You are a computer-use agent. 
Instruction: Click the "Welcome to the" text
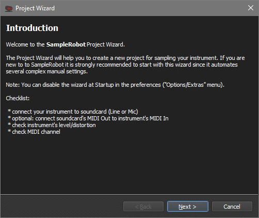(25, 44)
